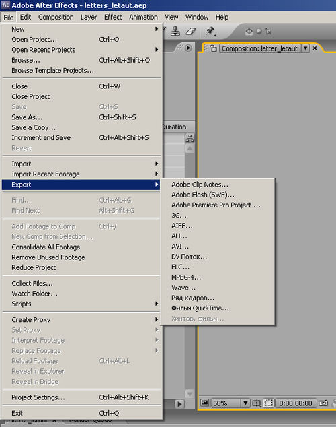
Task: Expand Import Recent Footage submenu
Action: pyautogui.click(x=81, y=174)
